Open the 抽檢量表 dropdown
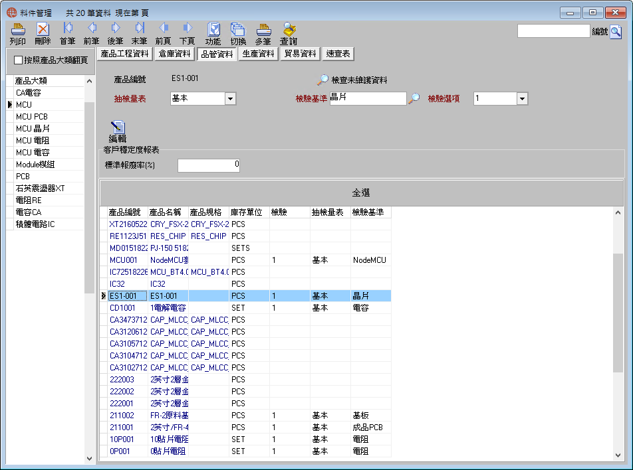633x470 pixels. 230,98
